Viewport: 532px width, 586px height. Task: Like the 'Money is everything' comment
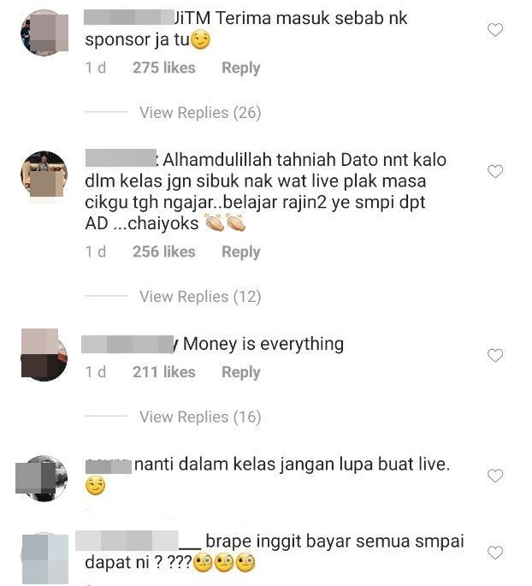[x=495, y=355]
